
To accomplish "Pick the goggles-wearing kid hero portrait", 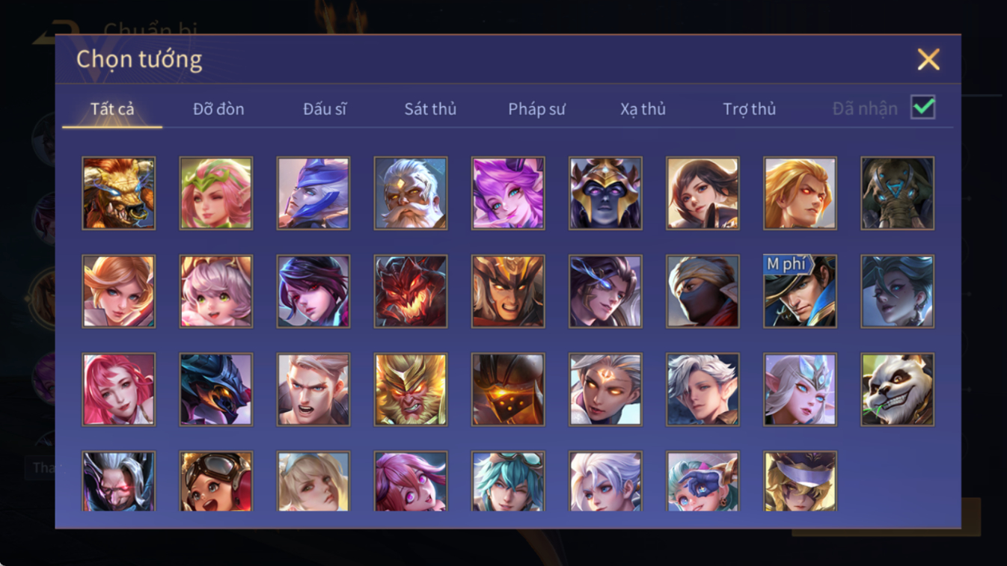I will (216, 482).
